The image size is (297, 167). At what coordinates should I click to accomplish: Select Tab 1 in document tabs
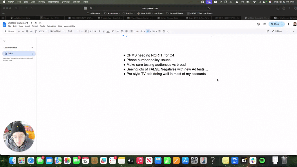coord(19,54)
